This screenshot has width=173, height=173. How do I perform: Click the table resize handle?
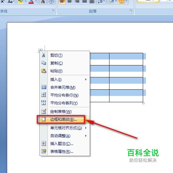click(x=143, y=103)
